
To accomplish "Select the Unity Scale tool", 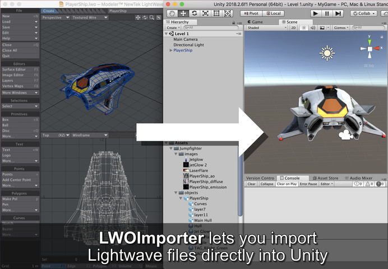I will [x=205, y=13].
